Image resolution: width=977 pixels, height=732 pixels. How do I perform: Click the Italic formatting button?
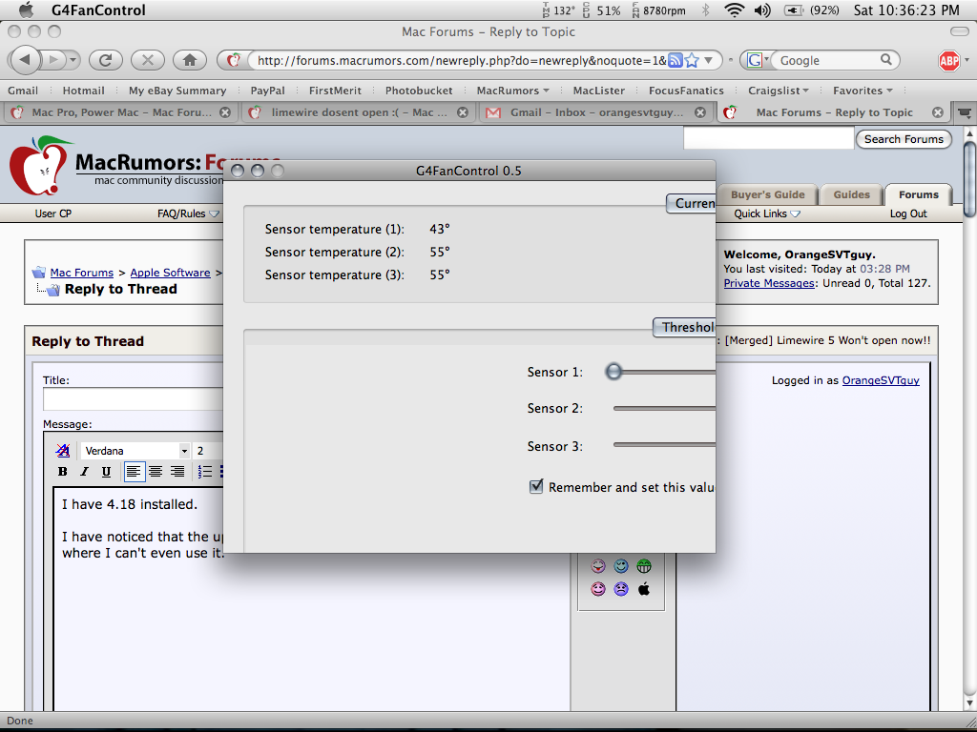84,471
